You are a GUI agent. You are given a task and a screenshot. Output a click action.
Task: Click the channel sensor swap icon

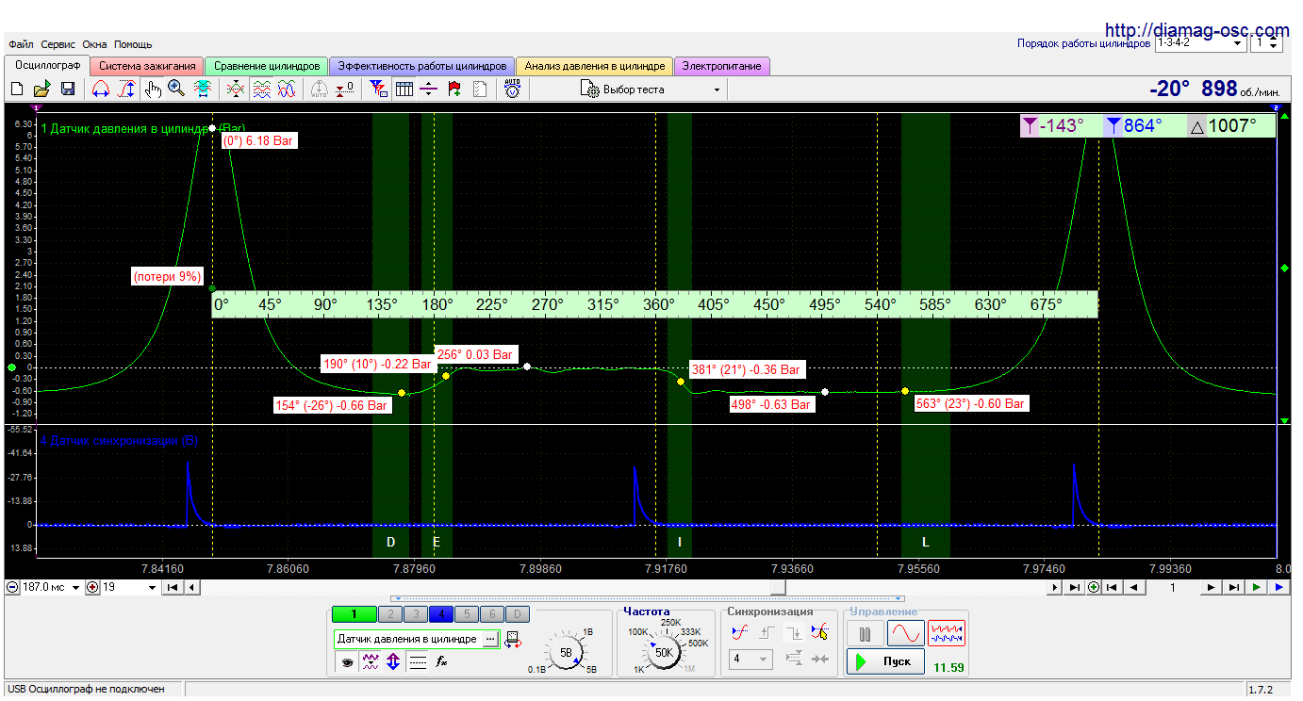[513, 641]
